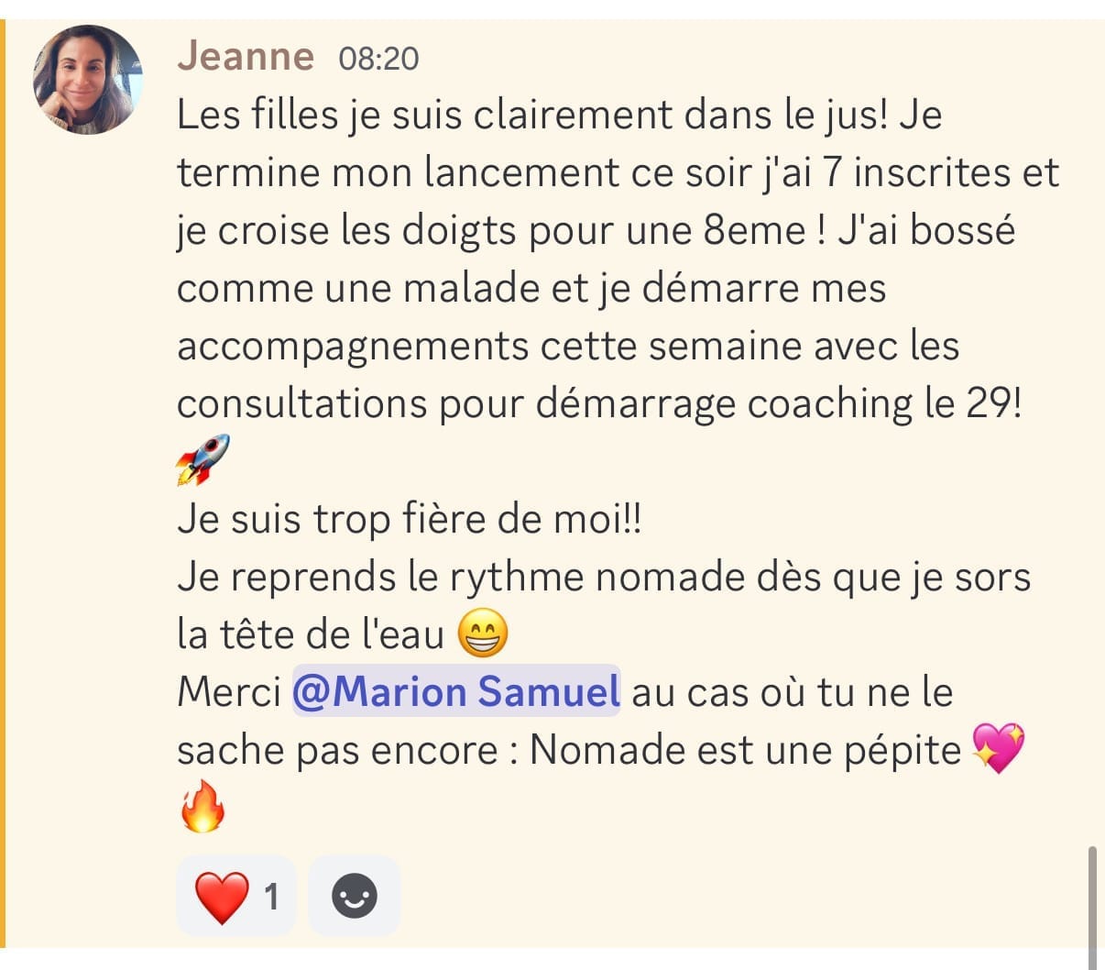Screen dimensions: 1105x970
Task: Click the line 'Je reprends le rythme nomade'
Action: 603,577
